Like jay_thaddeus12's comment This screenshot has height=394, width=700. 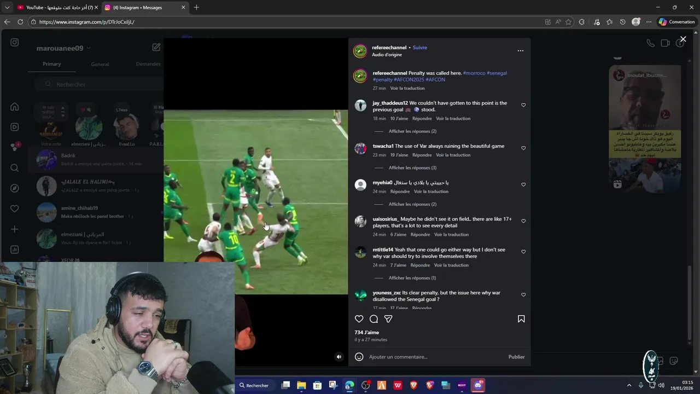pyautogui.click(x=523, y=105)
